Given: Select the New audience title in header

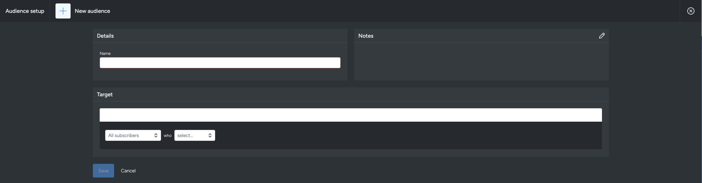Looking at the screenshot, I should 93,11.
